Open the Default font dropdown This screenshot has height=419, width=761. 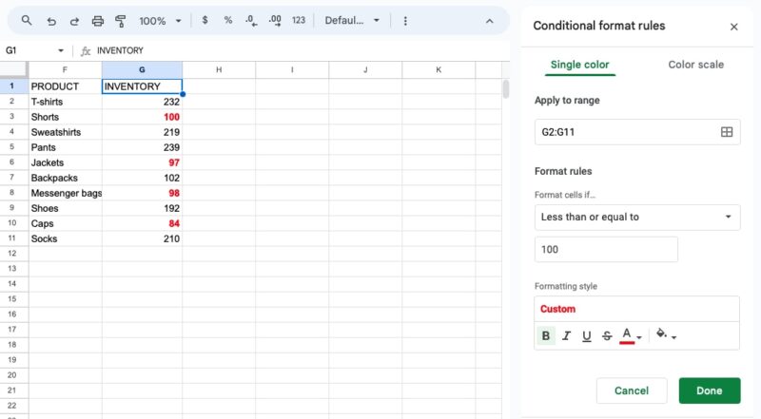[352, 20]
